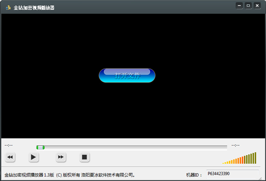
Task: Stop playback with the square button
Action: [85, 157]
